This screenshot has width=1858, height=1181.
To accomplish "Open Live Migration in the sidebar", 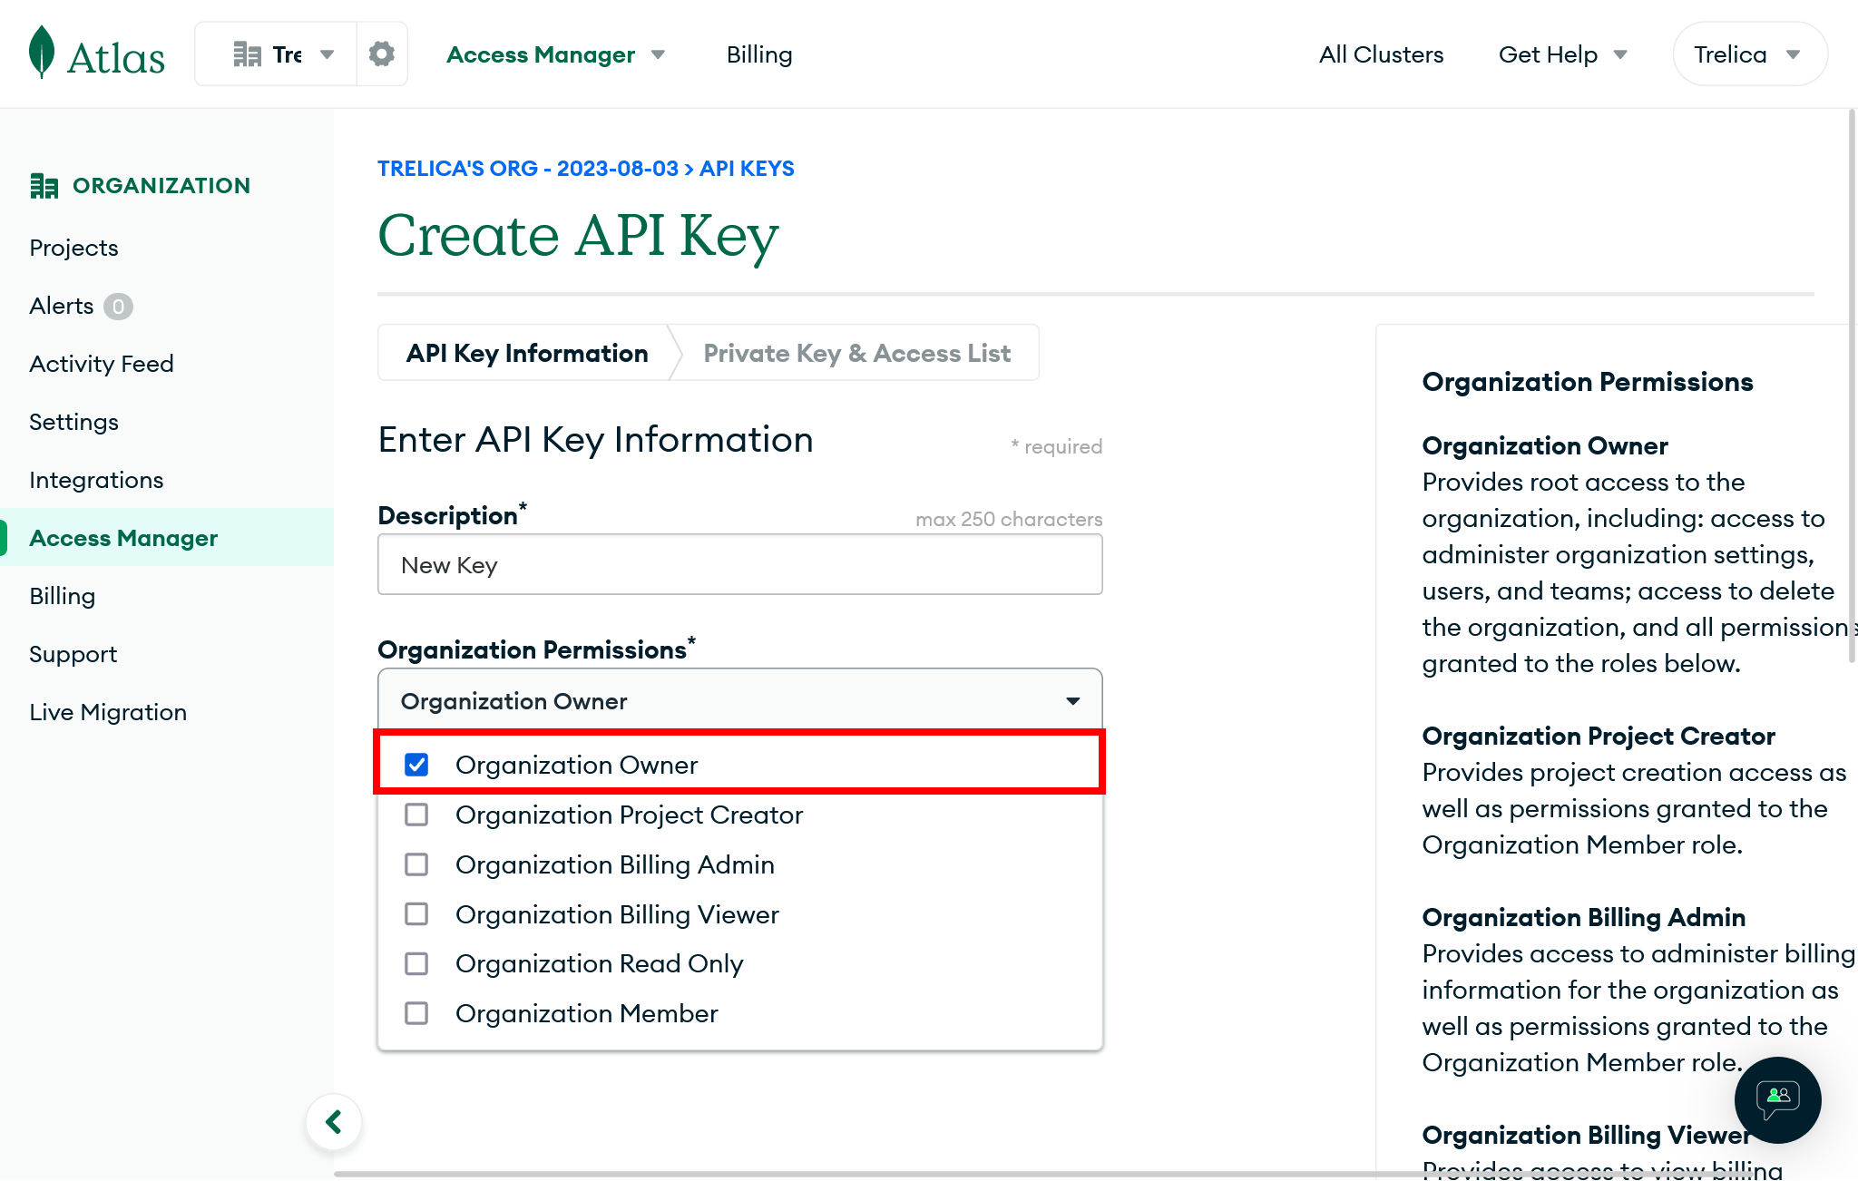I will coord(108,712).
